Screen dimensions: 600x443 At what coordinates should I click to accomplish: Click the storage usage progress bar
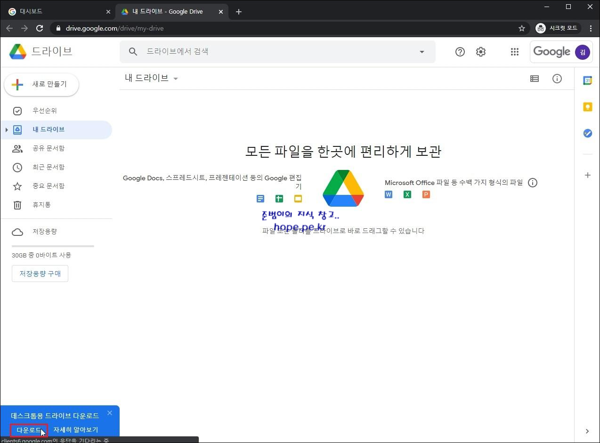(x=53, y=246)
